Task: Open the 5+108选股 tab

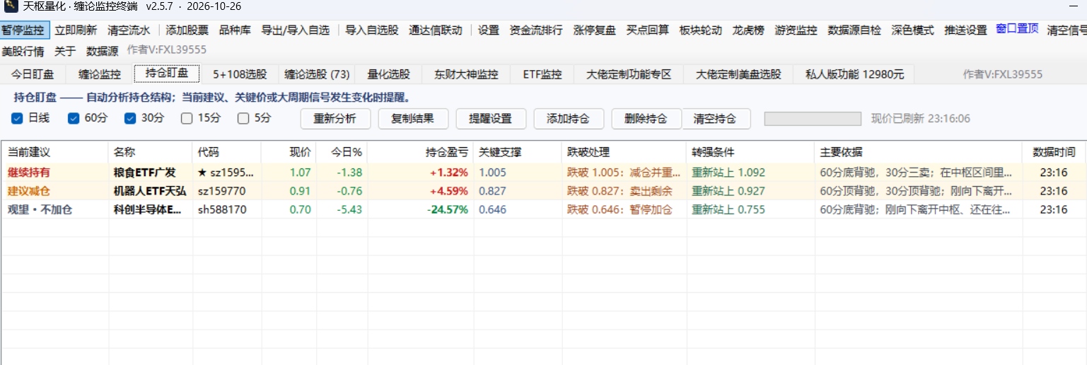Action: (240, 74)
